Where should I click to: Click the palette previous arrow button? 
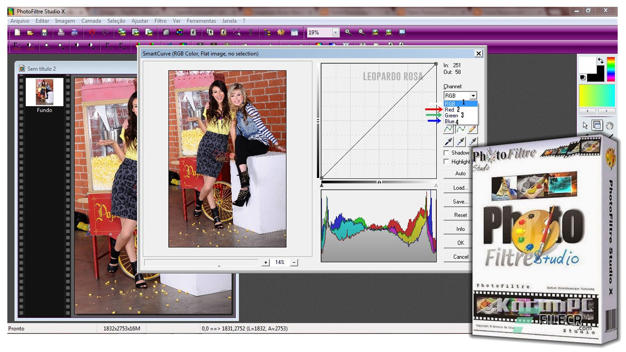click(588, 111)
